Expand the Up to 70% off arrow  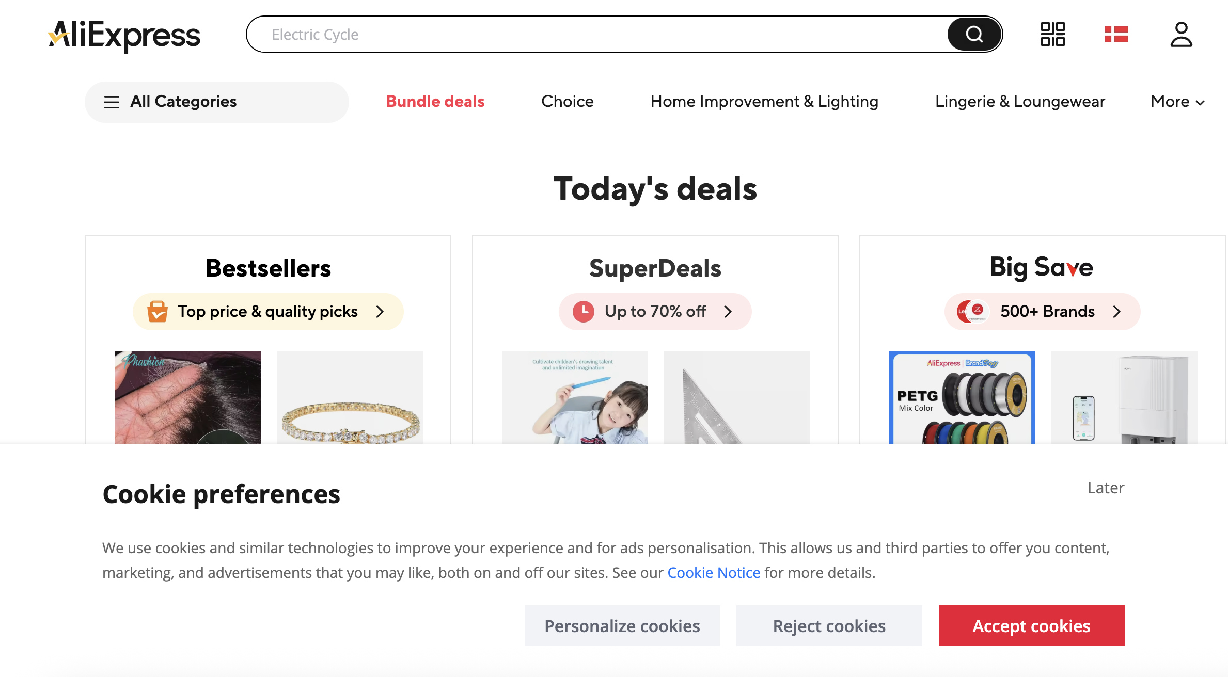(728, 312)
